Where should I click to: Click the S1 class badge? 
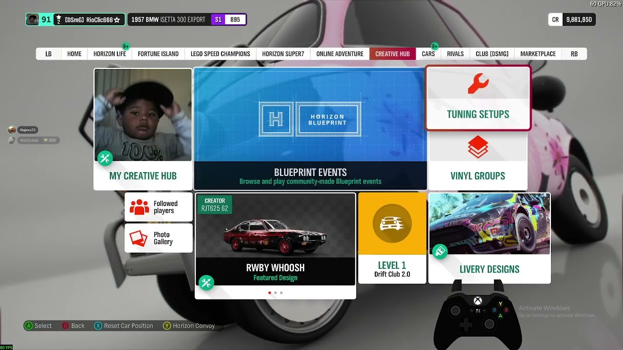click(218, 19)
